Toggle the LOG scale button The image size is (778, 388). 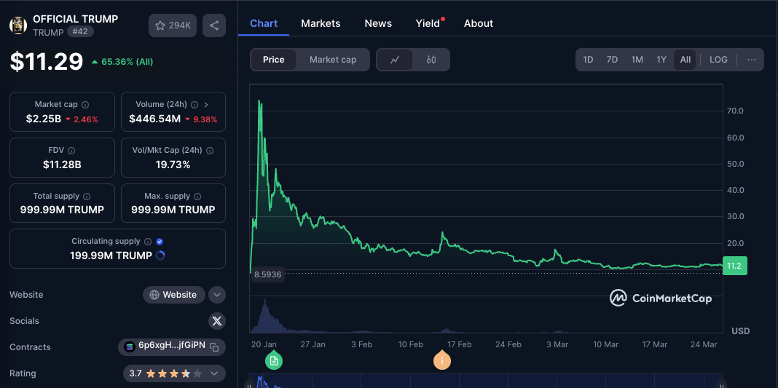(718, 60)
